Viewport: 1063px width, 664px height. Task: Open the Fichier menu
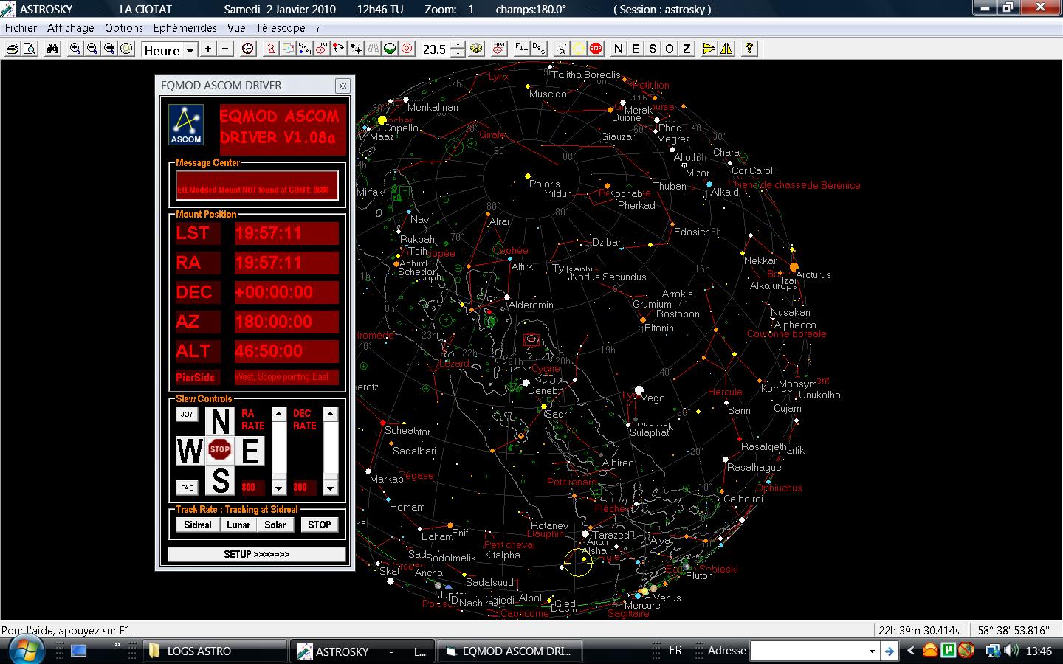tap(21, 28)
